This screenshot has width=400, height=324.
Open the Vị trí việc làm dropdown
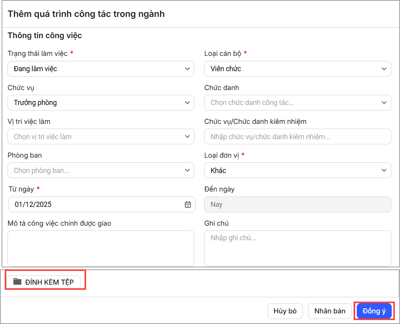(x=101, y=137)
